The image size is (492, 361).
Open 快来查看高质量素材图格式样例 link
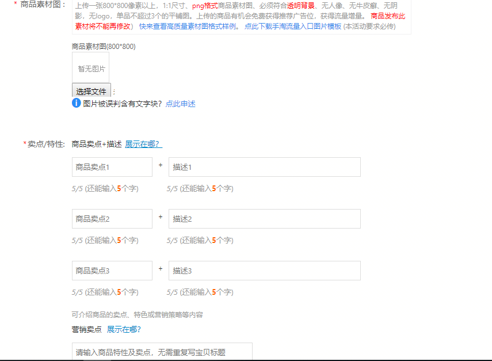coord(188,26)
